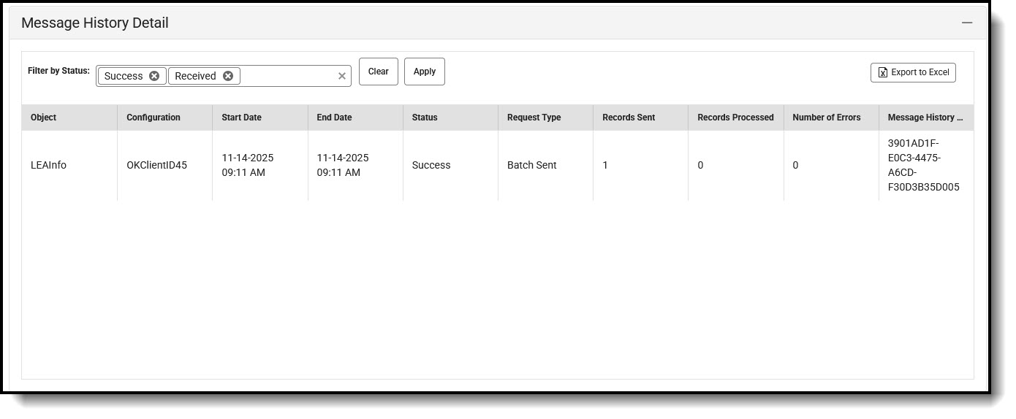This screenshot has height=419, width=1016.
Task: Remove the Received status filter chip
Action: 227,76
